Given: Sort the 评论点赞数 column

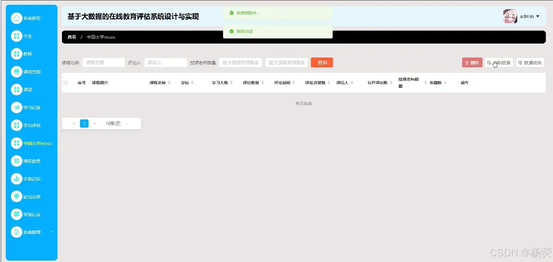Looking at the screenshot, I should tap(329, 83).
